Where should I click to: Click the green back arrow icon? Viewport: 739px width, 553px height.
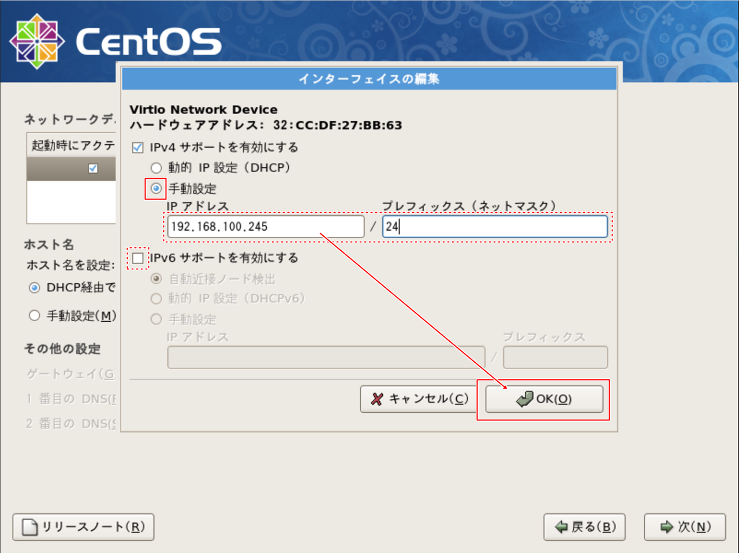click(561, 527)
